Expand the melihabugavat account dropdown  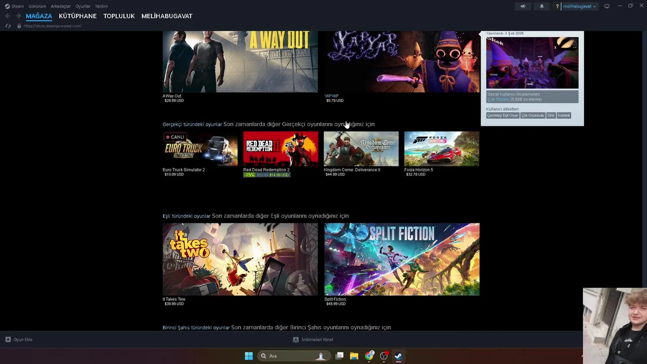(x=579, y=6)
